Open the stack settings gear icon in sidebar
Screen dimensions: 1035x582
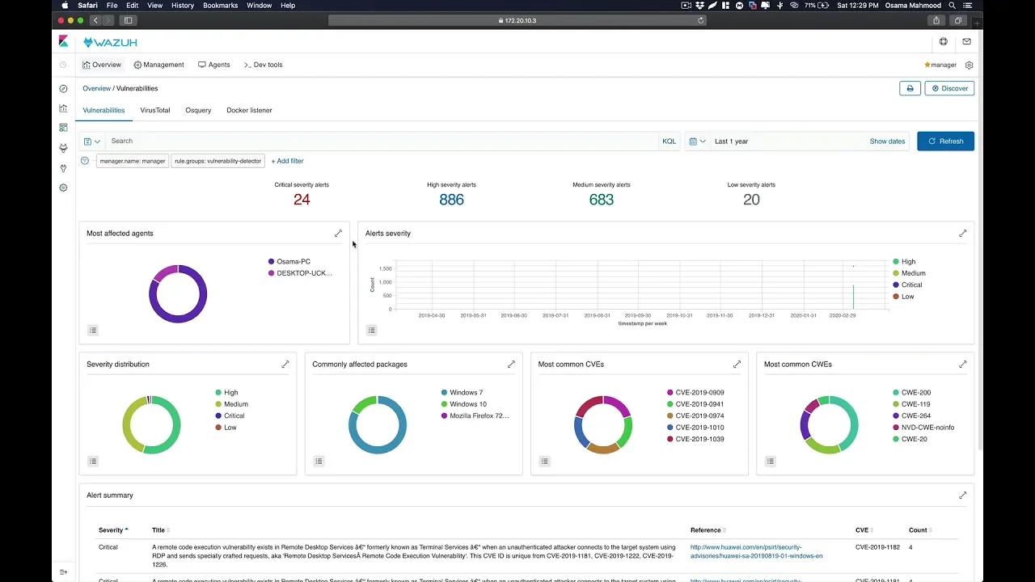63,188
